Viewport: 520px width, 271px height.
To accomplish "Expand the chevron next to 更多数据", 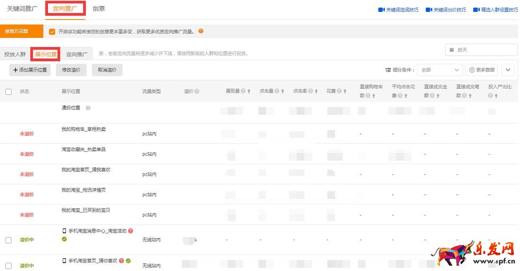I will click(508, 70).
